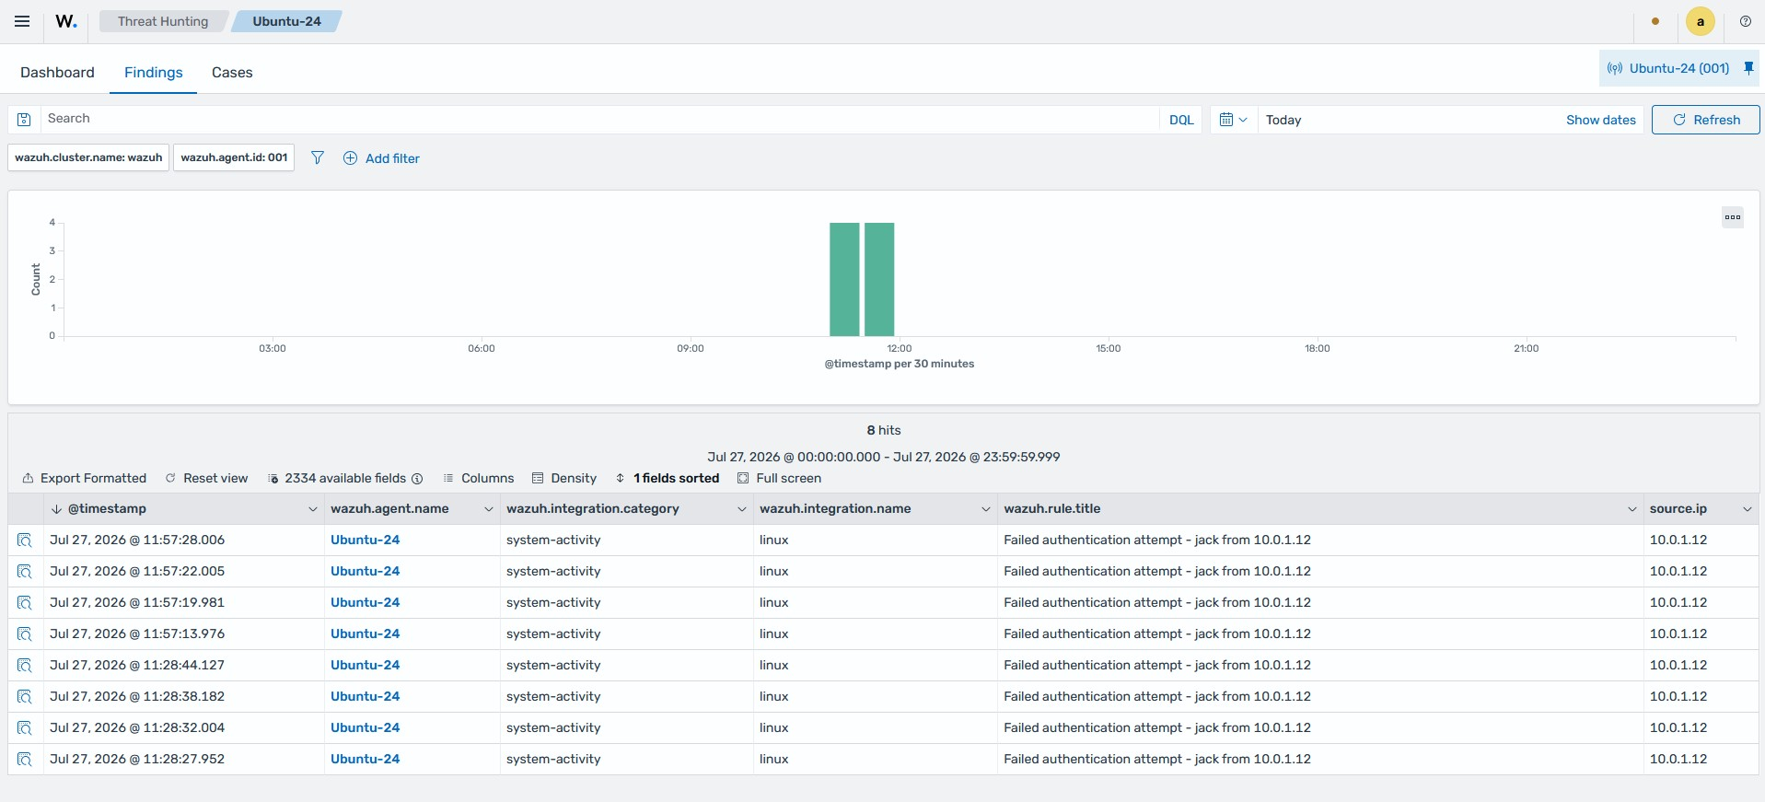Click Show dates link

[x=1600, y=120]
